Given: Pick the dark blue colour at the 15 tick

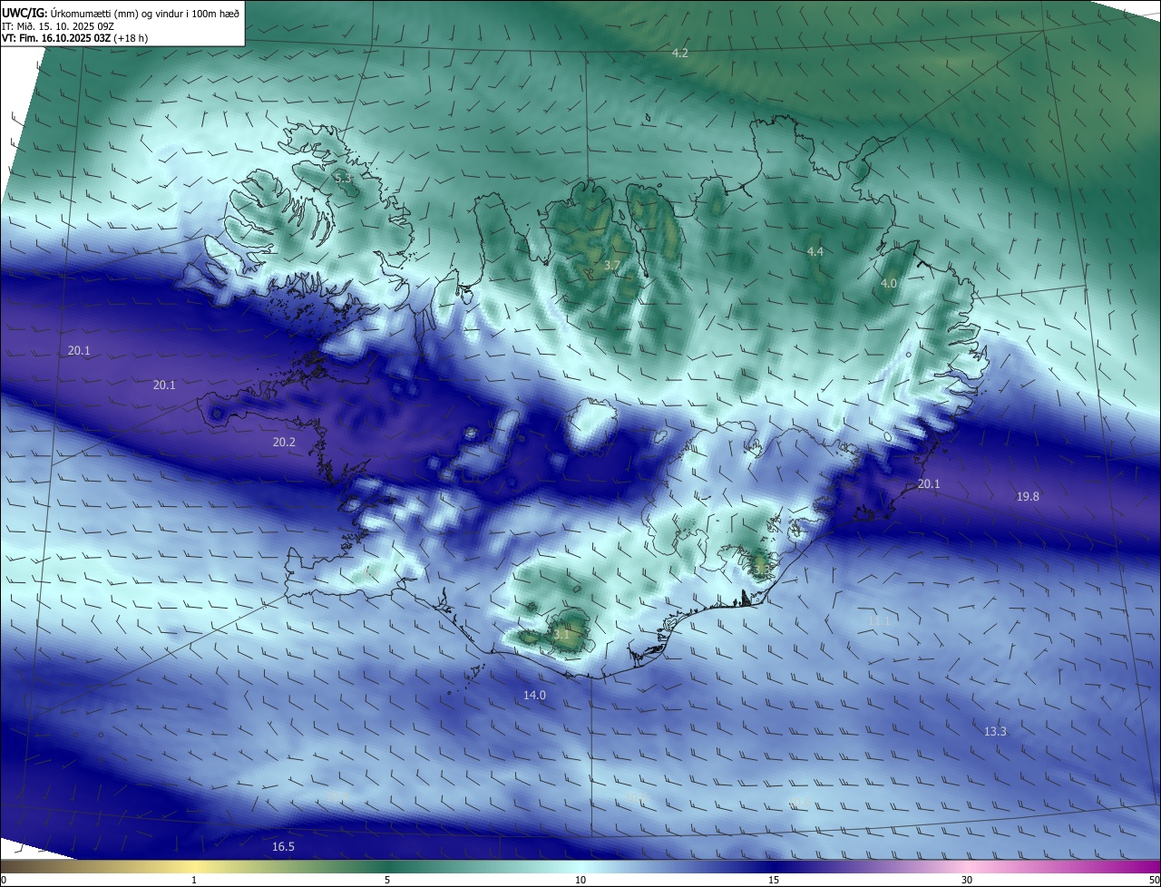Looking at the screenshot, I should [x=774, y=866].
